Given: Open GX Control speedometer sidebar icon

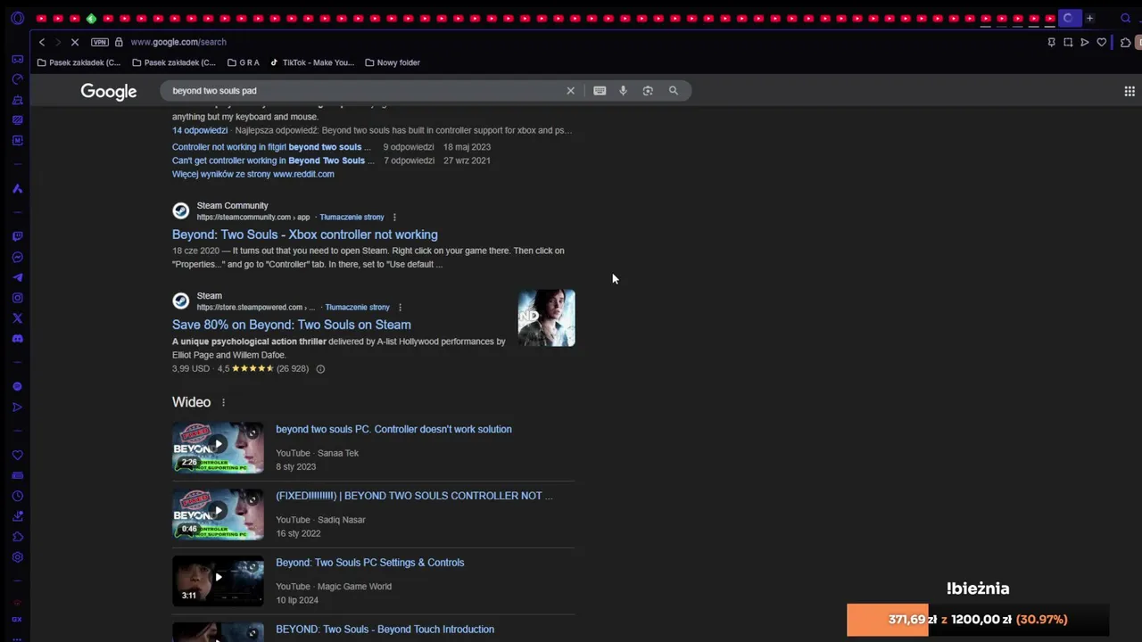Looking at the screenshot, I should [17, 79].
